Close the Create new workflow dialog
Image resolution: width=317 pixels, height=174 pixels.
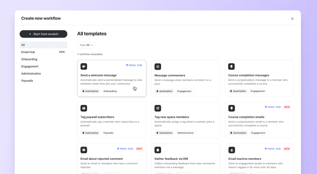pos(292,19)
